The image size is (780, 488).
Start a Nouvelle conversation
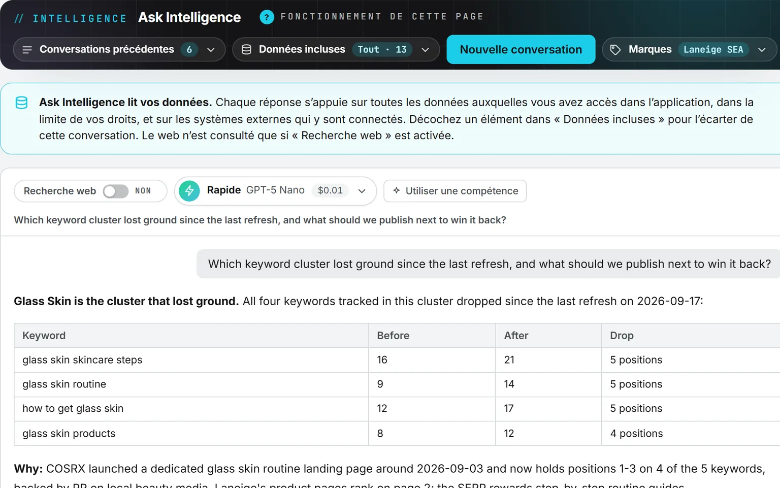coord(521,50)
